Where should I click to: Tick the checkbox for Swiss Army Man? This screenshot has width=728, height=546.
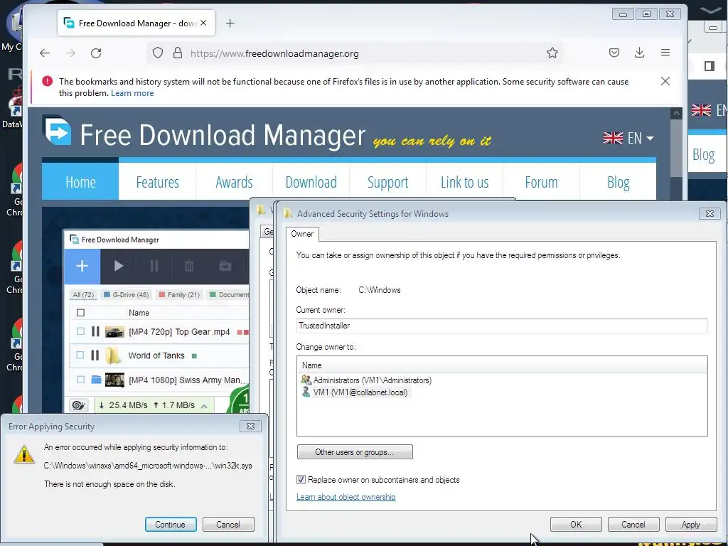81,380
